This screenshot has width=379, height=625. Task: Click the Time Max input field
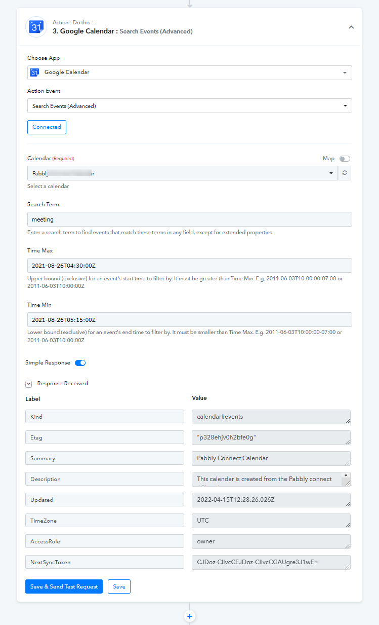189,266
